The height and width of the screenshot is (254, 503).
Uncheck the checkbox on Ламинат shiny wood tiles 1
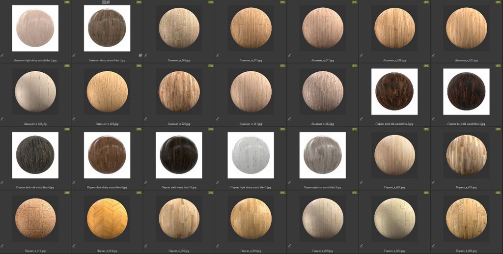[140, 56]
